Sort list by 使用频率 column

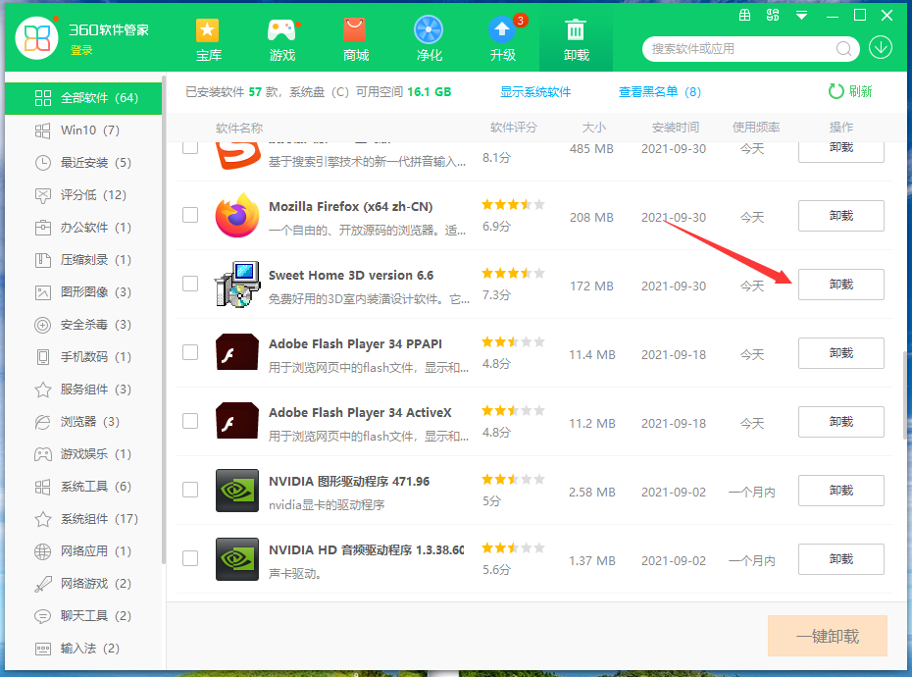[x=755, y=128]
